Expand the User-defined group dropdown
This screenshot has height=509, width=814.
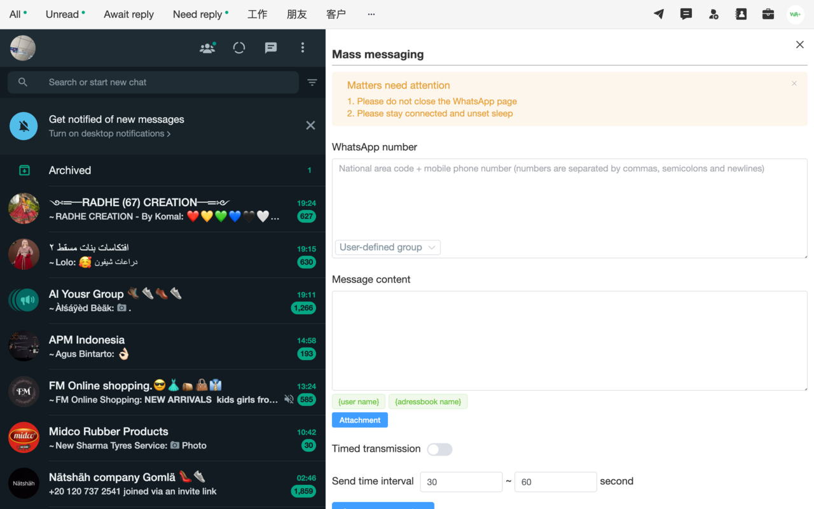point(387,248)
